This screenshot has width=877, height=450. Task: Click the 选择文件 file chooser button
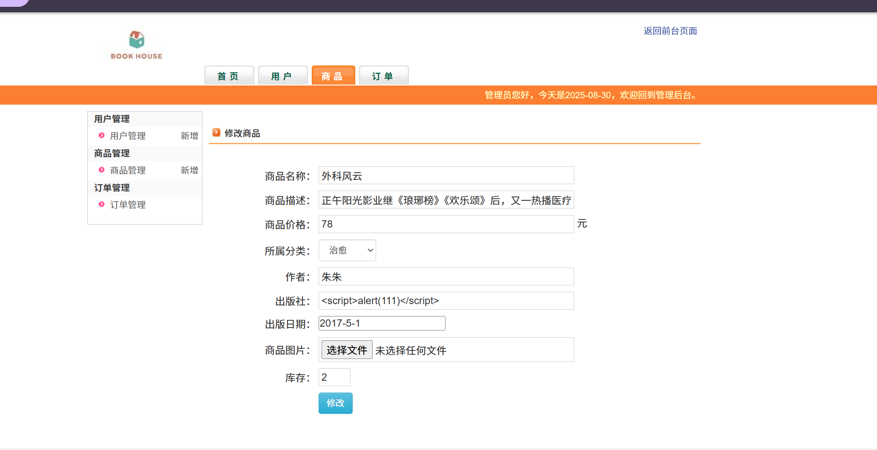pos(347,350)
